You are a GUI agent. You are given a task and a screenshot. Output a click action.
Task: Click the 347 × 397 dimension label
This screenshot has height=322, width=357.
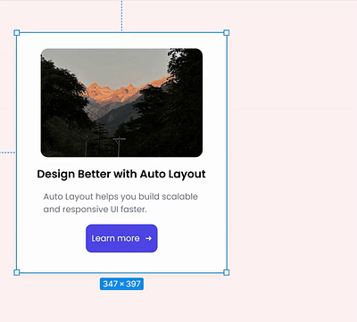click(121, 284)
